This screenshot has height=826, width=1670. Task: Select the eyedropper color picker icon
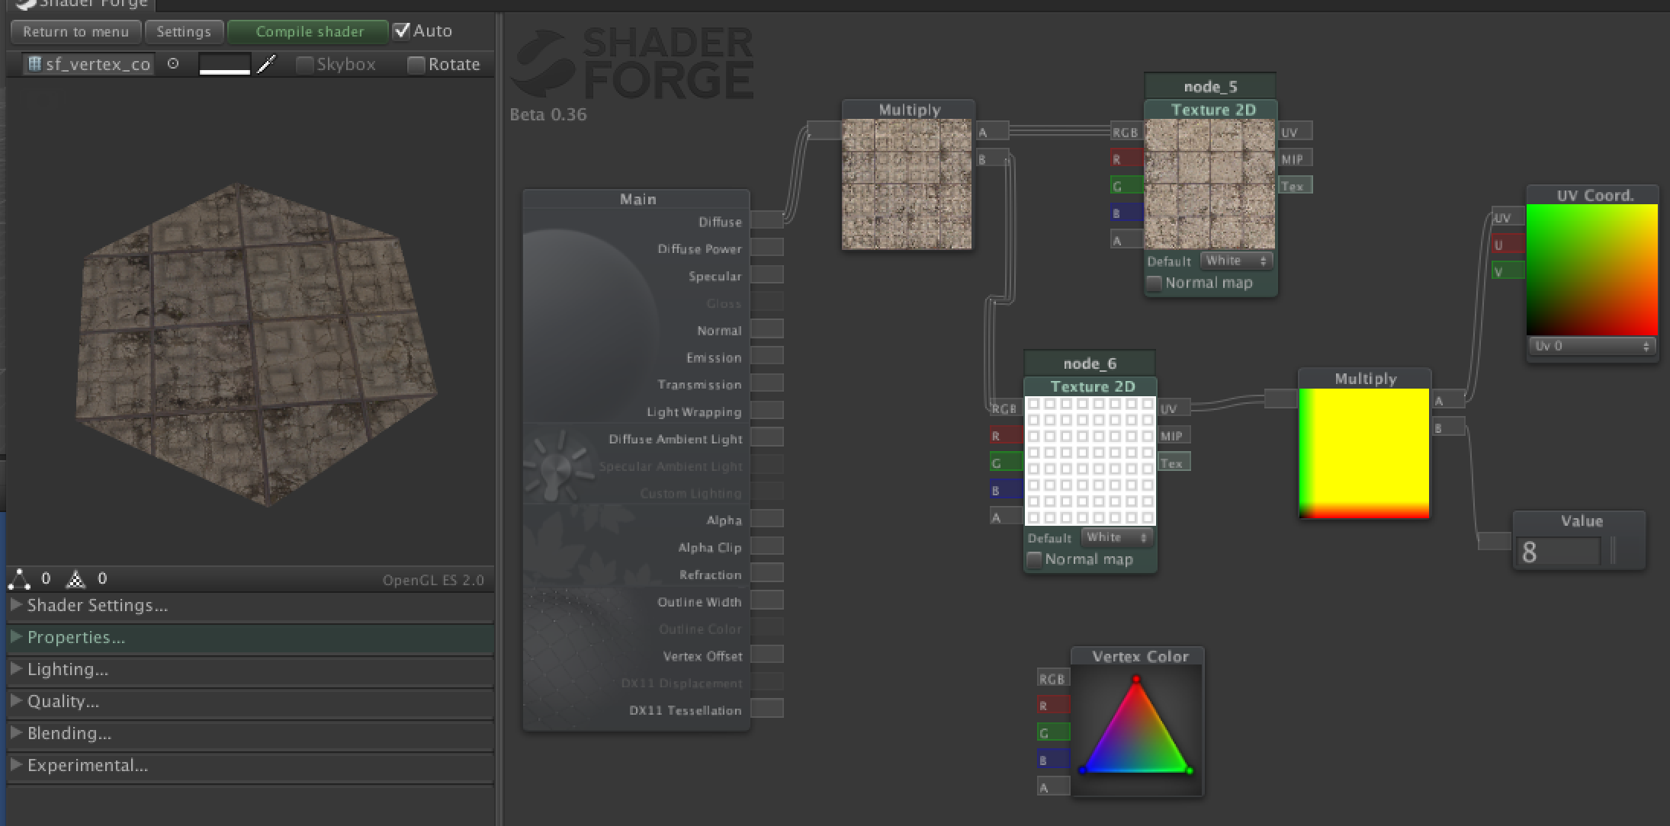coord(266,64)
